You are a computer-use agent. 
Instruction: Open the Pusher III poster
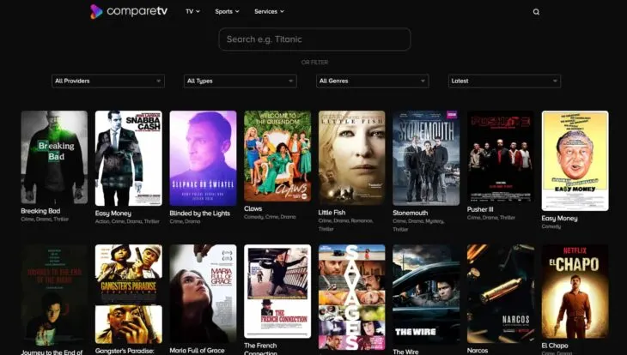click(x=501, y=157)
